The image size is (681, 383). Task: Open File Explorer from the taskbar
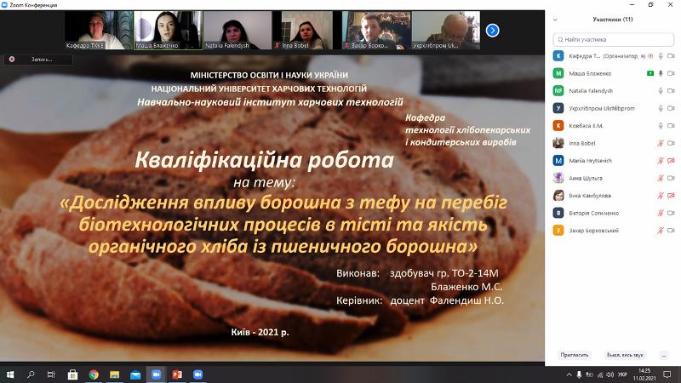[x=114, y=374]
